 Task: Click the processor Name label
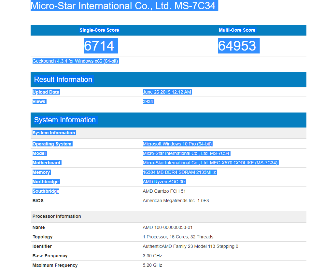(38, 227)
